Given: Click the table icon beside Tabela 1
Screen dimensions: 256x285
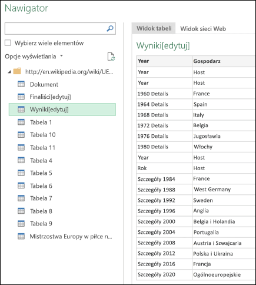Looking at the screenshot, I should (21, 122).
